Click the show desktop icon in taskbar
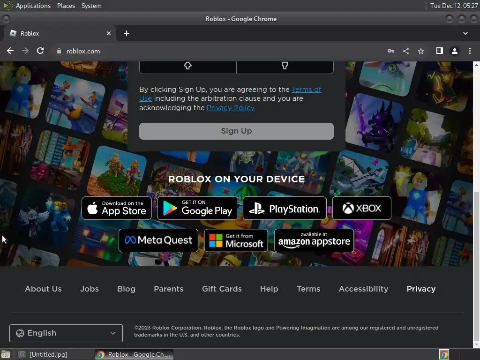The image size is (480, 360). [6, 354]
